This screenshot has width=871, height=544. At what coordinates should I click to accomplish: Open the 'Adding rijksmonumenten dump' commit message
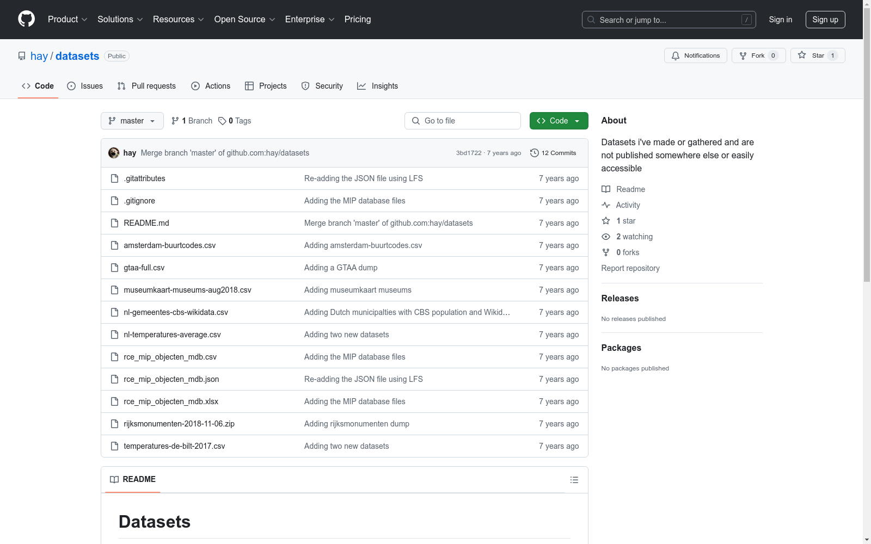pyautogui.click(x=357, y=424)
